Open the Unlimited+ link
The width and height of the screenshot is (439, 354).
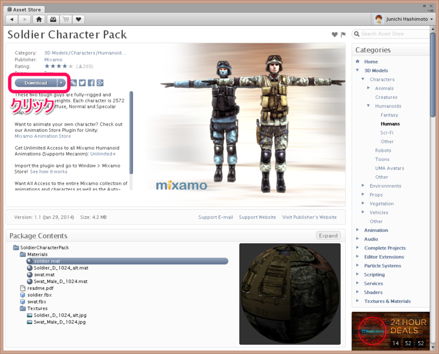point(103,154)
